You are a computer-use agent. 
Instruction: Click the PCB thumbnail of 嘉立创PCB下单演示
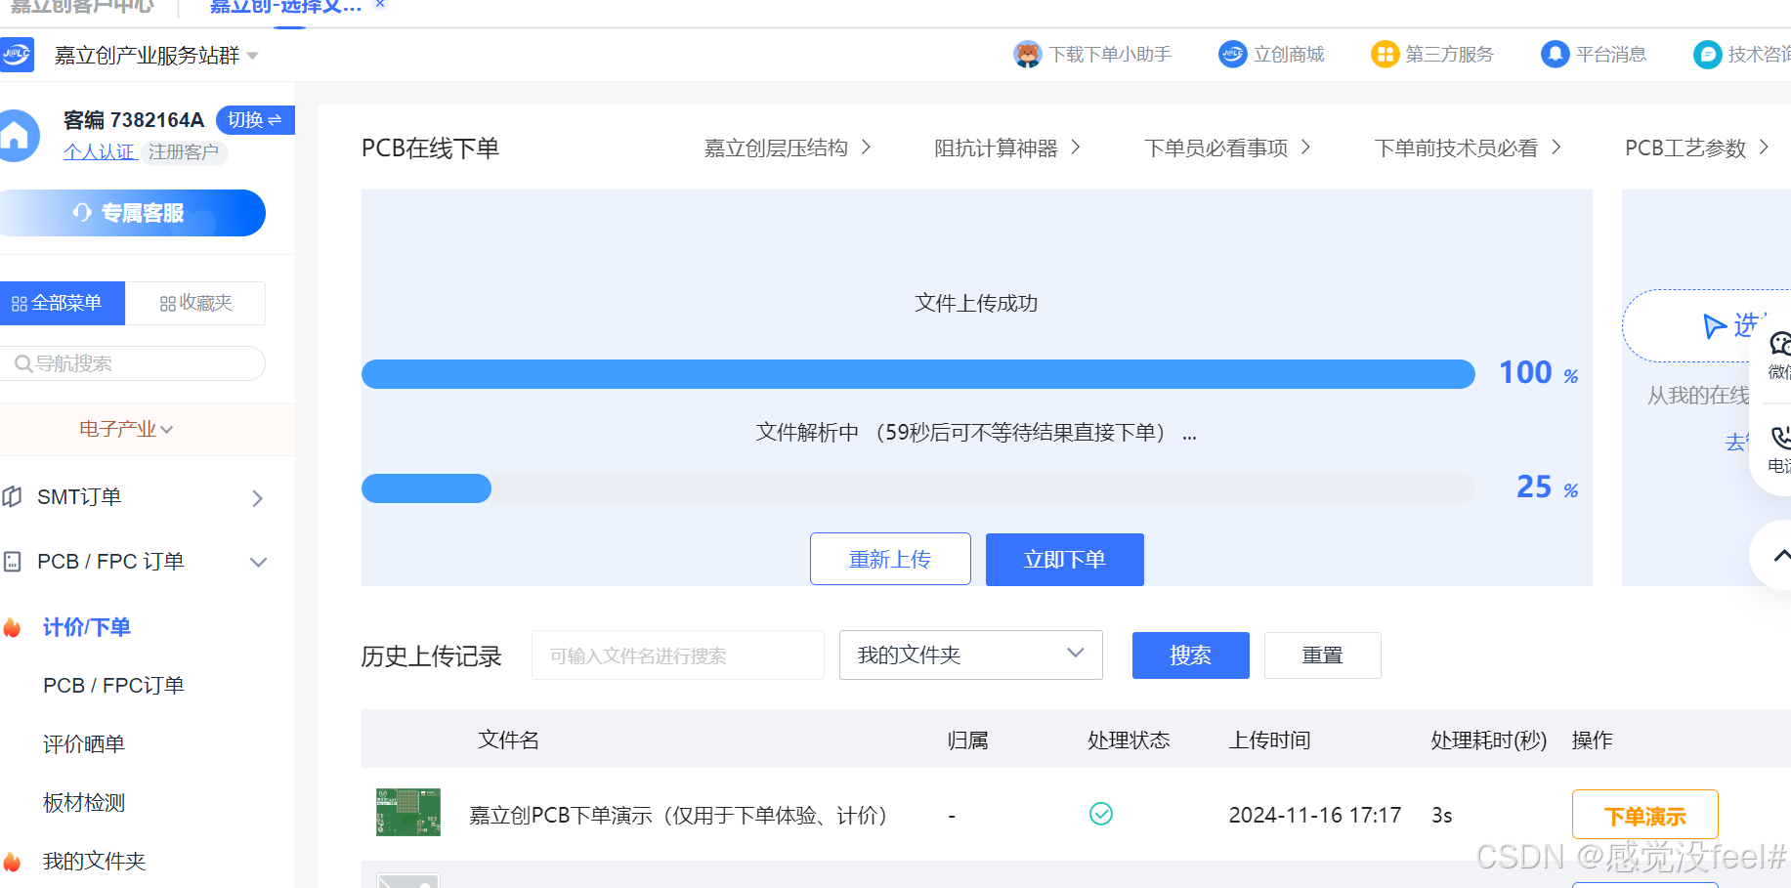click(x=408, y=813)
